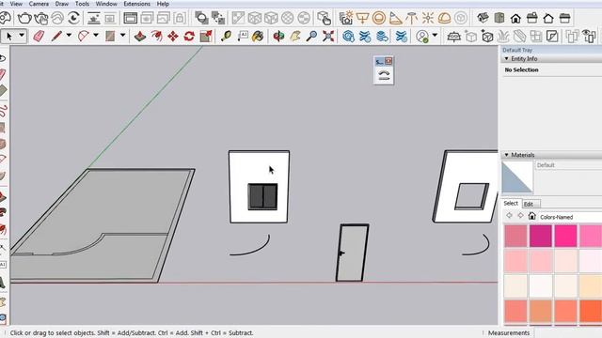602x338 pixels.
Task: Choose the Pan hand tool
Action: pos(295,37)
